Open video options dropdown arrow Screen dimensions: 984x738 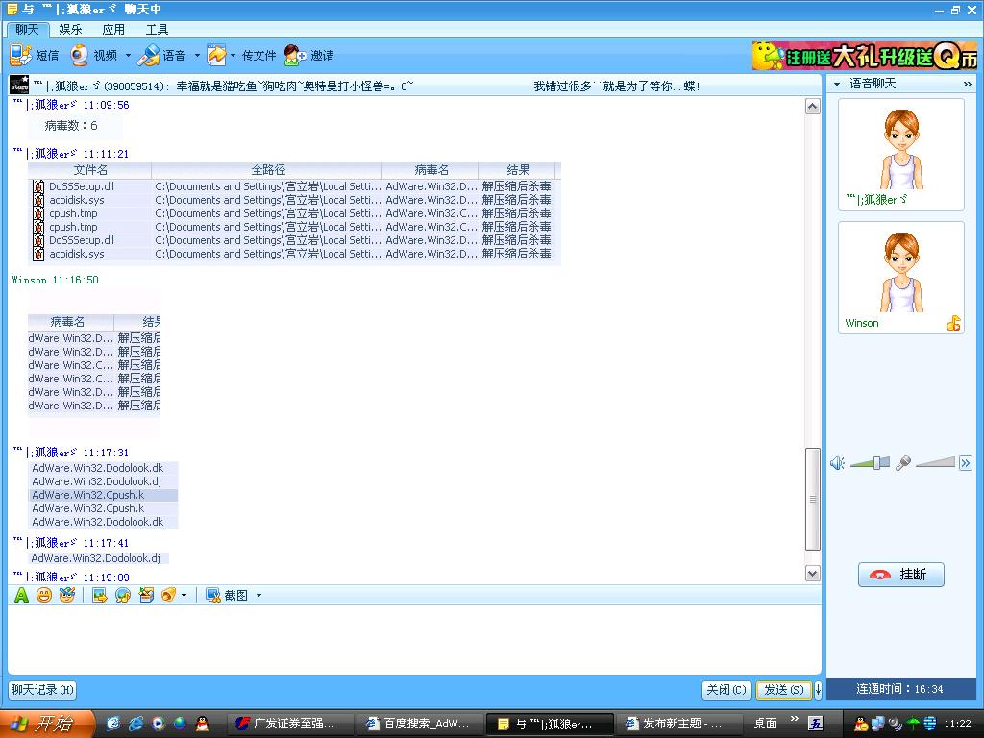tap(128, 55)
